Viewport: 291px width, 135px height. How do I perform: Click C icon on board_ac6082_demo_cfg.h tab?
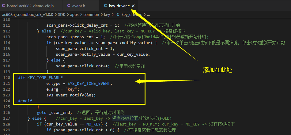(x=3, y=6)
